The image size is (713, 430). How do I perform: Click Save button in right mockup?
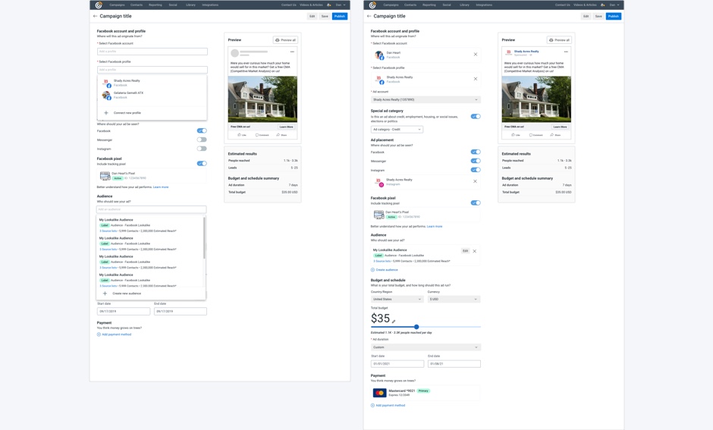[x=598, y=17]
